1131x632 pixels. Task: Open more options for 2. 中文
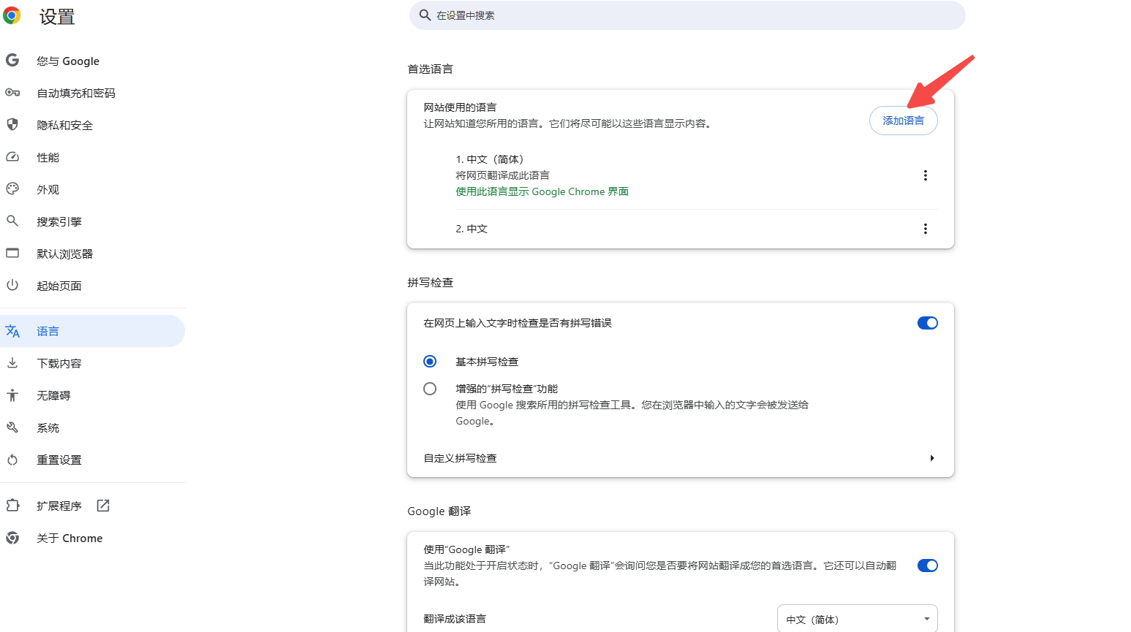926,229
